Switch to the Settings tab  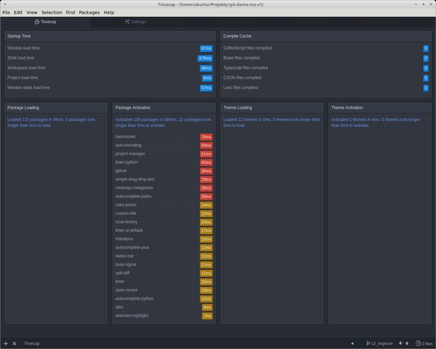(x=135, y=22)
